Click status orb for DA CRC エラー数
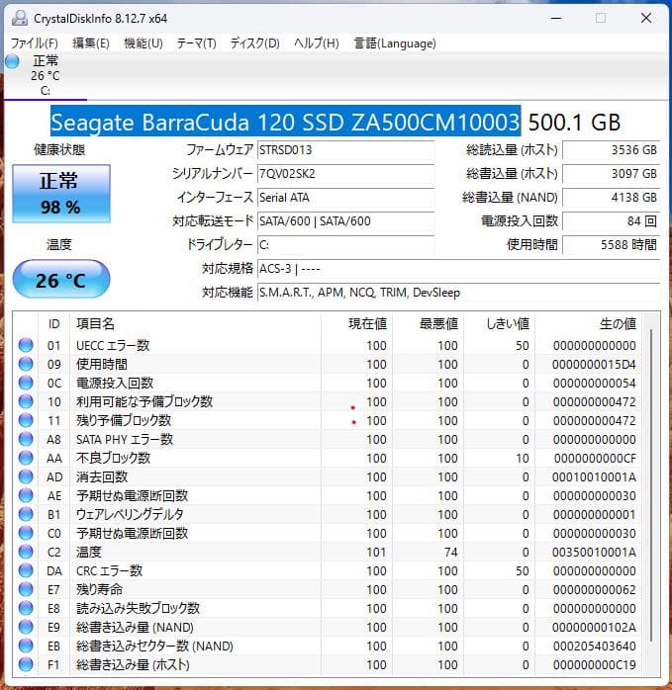The height and width of the screenshot is (690, 672). [26, 570]
